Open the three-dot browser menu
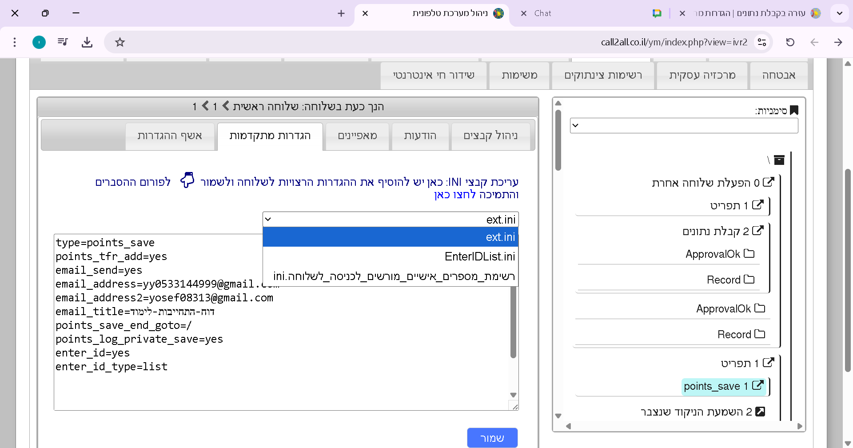853x448 pixels. click(x=15, y=42)
